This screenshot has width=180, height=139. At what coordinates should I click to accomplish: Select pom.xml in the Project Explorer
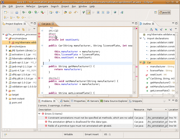(x=17, y=102)
